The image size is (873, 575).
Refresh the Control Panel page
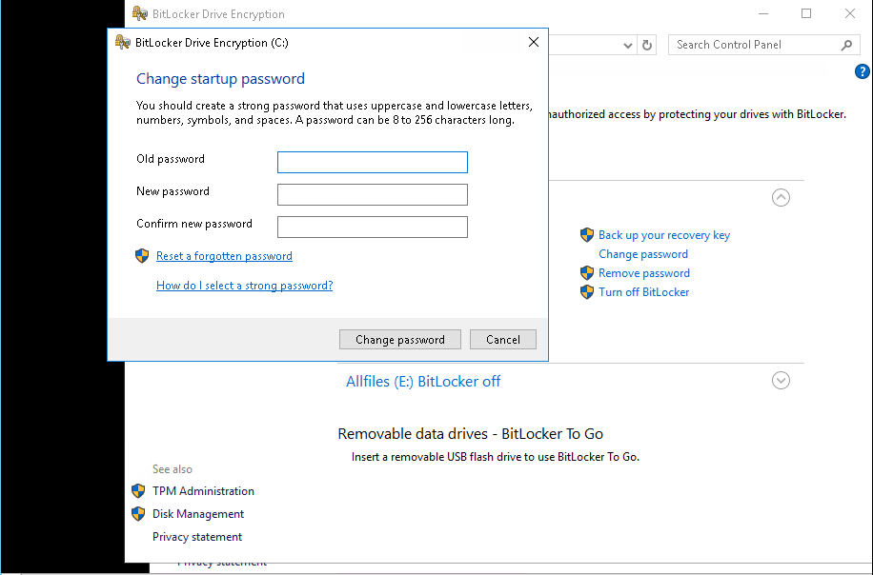click(646, 45)
